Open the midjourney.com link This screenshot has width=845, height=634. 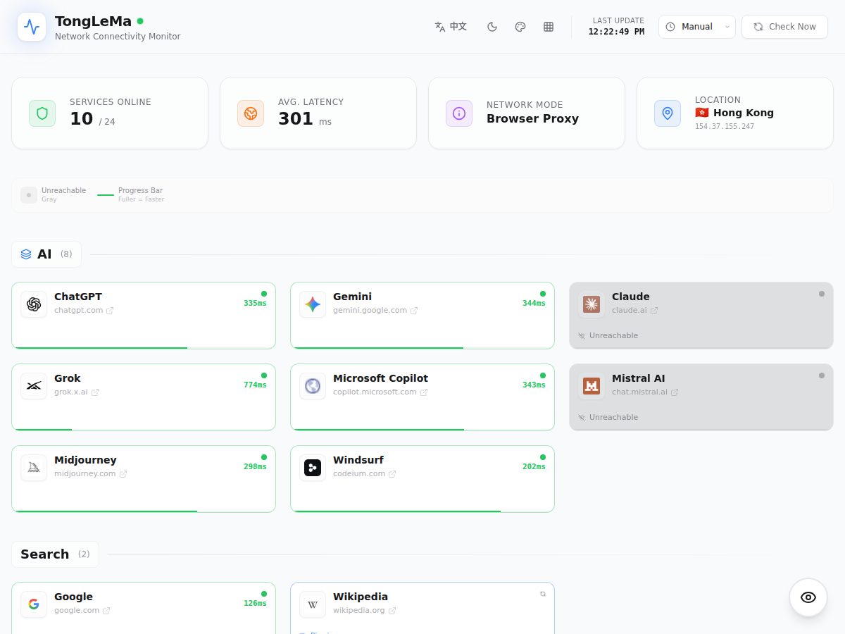tap(91, 474)
